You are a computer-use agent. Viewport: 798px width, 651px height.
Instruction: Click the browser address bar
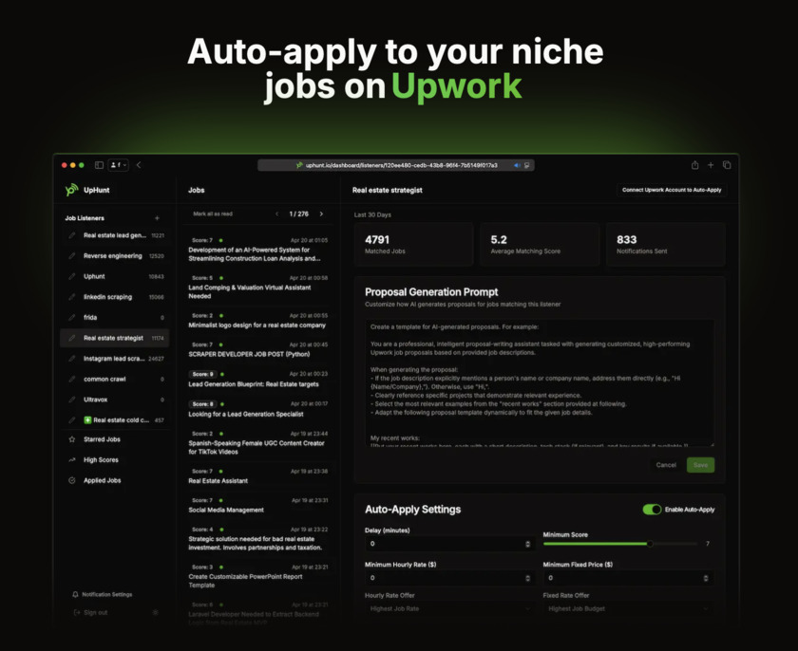[x=396, y=165]
